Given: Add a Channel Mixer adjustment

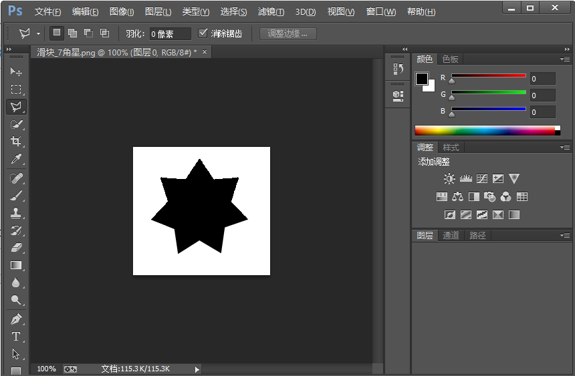Looking at the screenshot, I should click(506, 197).
